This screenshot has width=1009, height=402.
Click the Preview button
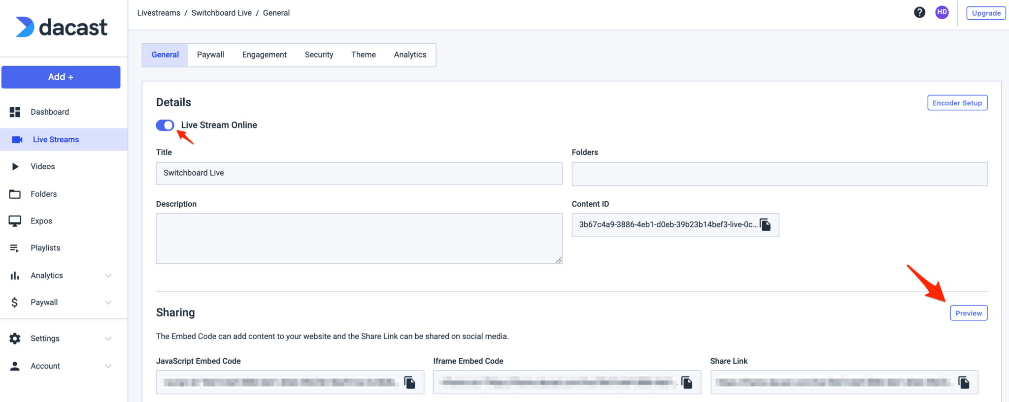point(968,313)
